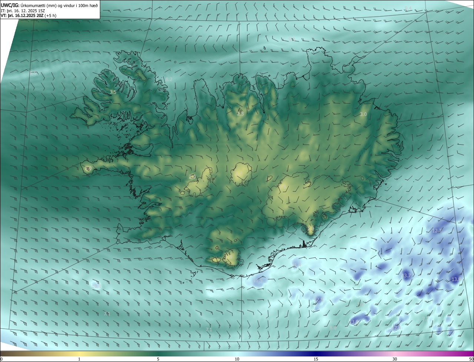Select the 10 tick on the colour scale
This screenshot has height=362, width=474.
click(237, 359)
